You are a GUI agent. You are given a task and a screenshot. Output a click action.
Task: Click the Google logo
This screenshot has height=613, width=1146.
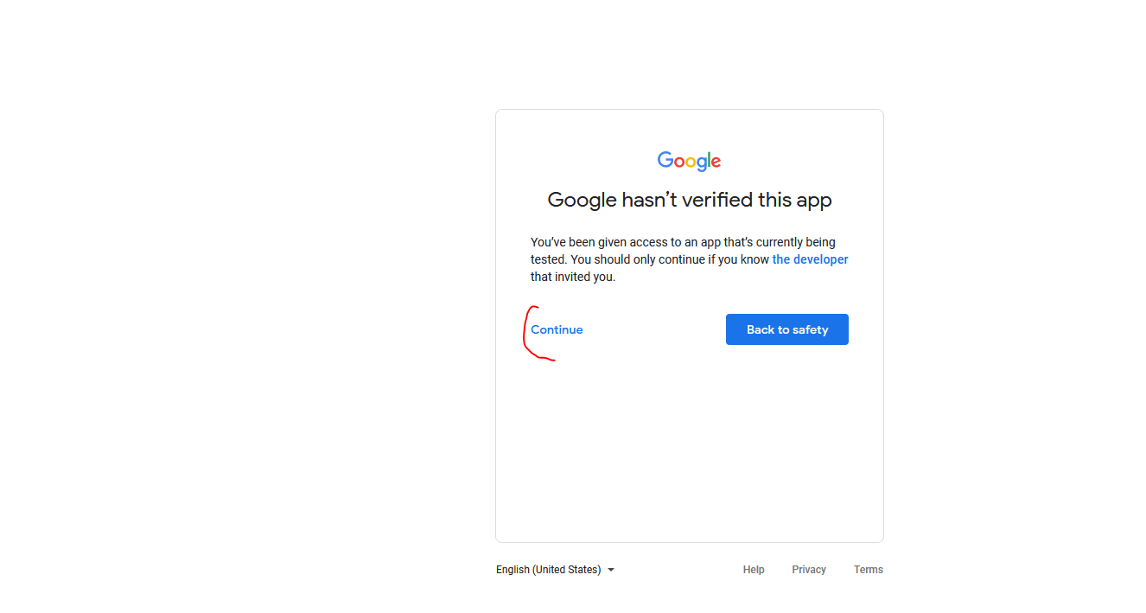pos(689,161)
